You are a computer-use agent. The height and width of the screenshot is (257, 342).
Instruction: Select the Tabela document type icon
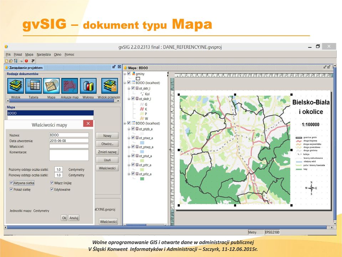click(34, 86)
